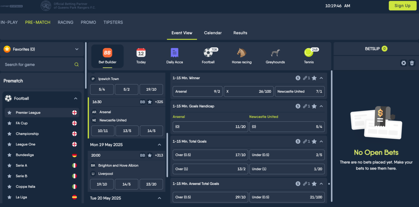Open the TIPSTERS page

click(x=113, y=22)
